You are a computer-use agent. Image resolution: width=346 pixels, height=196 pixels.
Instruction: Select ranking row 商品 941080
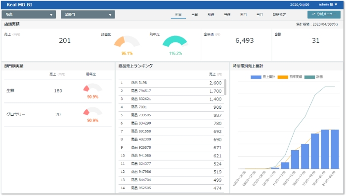pos(171,156)
